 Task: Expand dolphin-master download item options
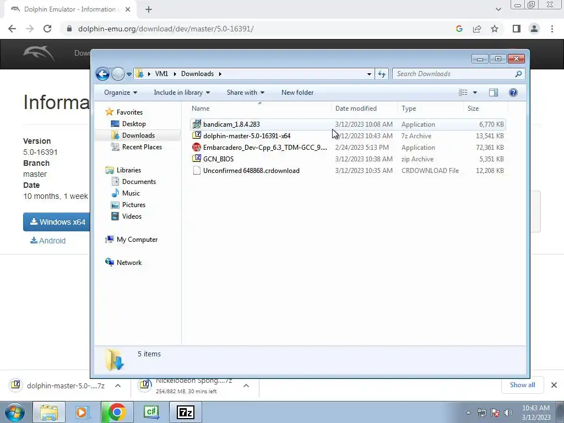(x=118, y=386)
